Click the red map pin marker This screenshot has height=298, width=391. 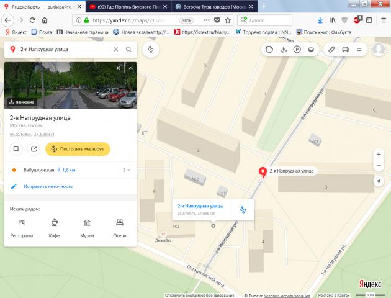click(263, 173)
